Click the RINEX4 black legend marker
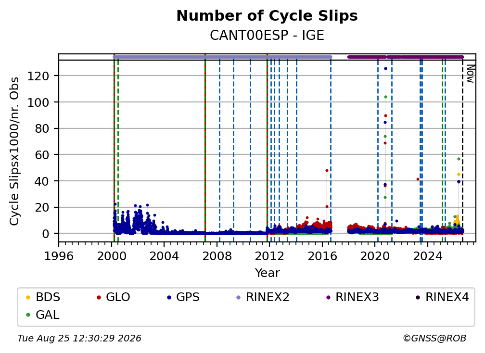 coord(418,297)
